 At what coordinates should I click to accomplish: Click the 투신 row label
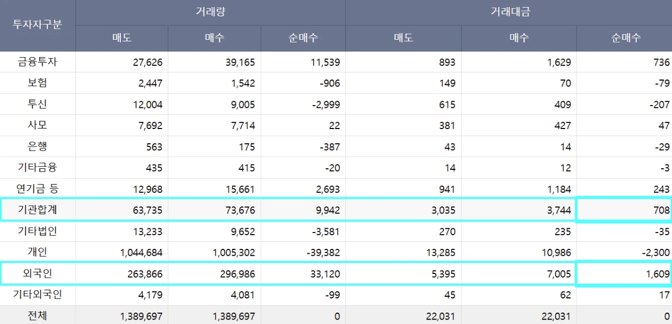tap(38, 105)
